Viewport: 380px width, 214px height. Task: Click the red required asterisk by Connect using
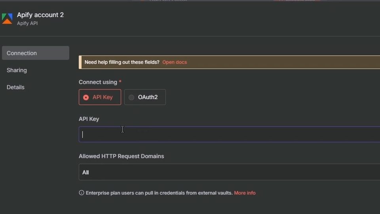tap(120, 82)
